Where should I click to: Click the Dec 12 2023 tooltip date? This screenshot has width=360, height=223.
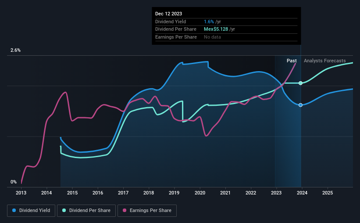click(168, 14)
